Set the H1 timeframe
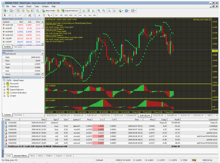 point(75,15)
